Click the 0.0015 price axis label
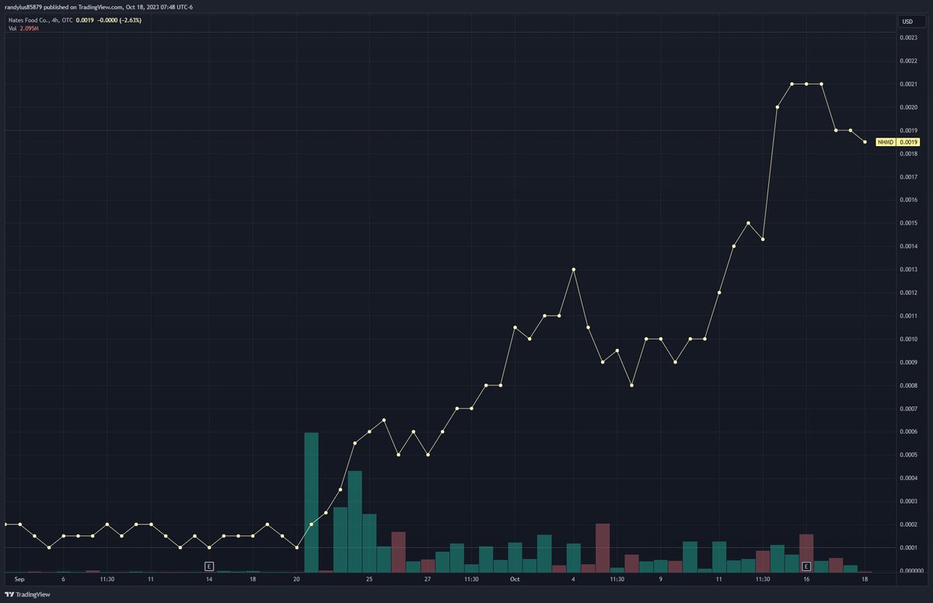Viewport: 933px width, 603px height. pyautogui.click(x=908, y=223)
